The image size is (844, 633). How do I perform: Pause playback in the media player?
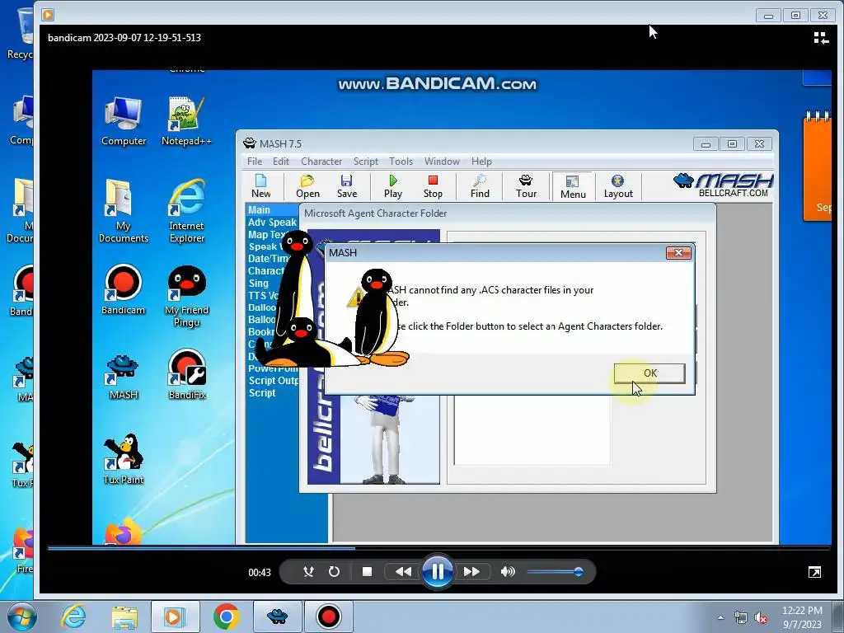(x=437, y=572)
